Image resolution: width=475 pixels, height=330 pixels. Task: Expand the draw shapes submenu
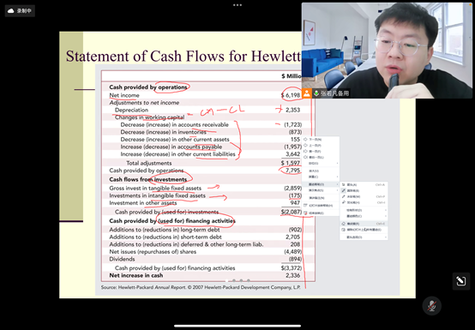coord(364,210)
